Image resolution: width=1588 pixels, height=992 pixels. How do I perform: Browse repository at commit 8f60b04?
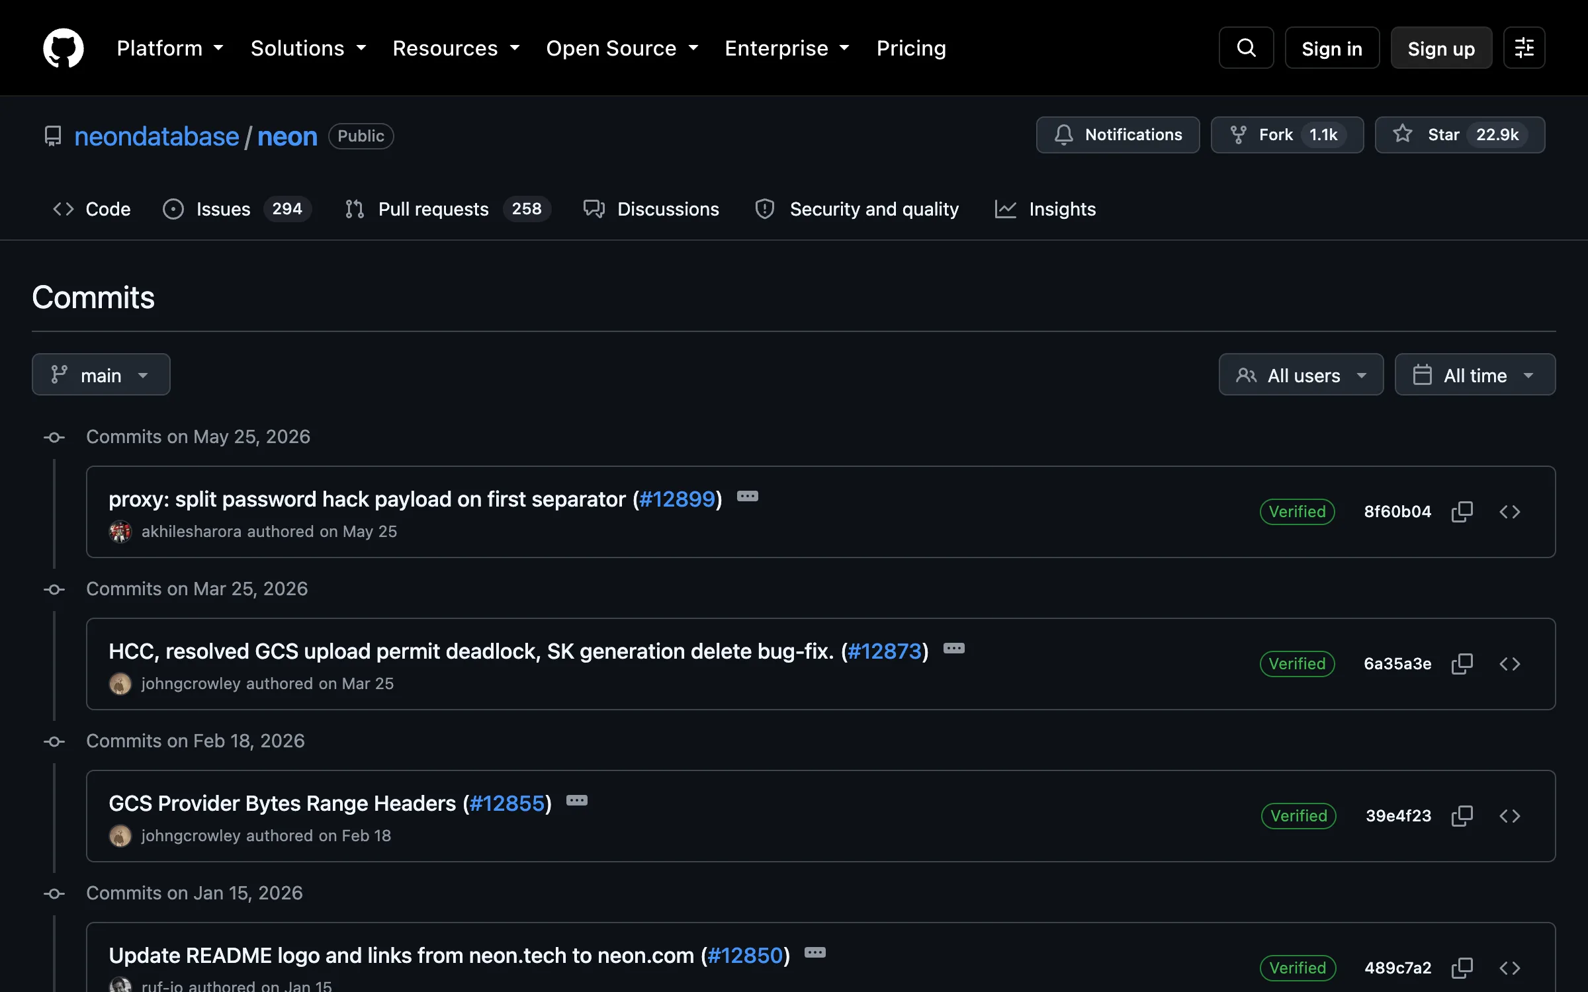[x=1510, y=512]
